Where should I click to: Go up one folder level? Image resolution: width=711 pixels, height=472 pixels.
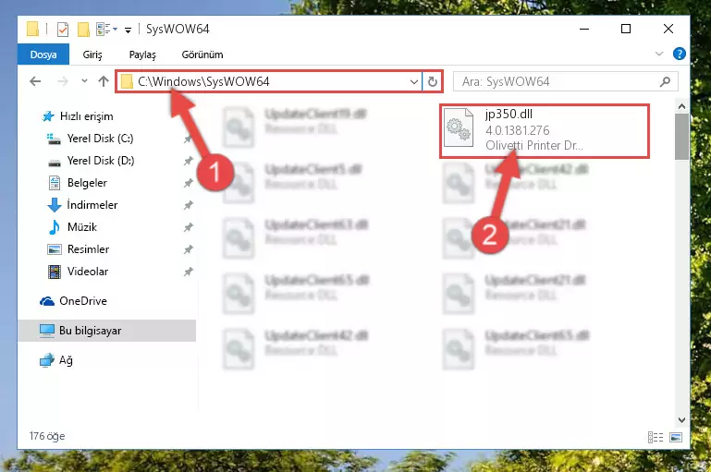[x=104, y=81]
